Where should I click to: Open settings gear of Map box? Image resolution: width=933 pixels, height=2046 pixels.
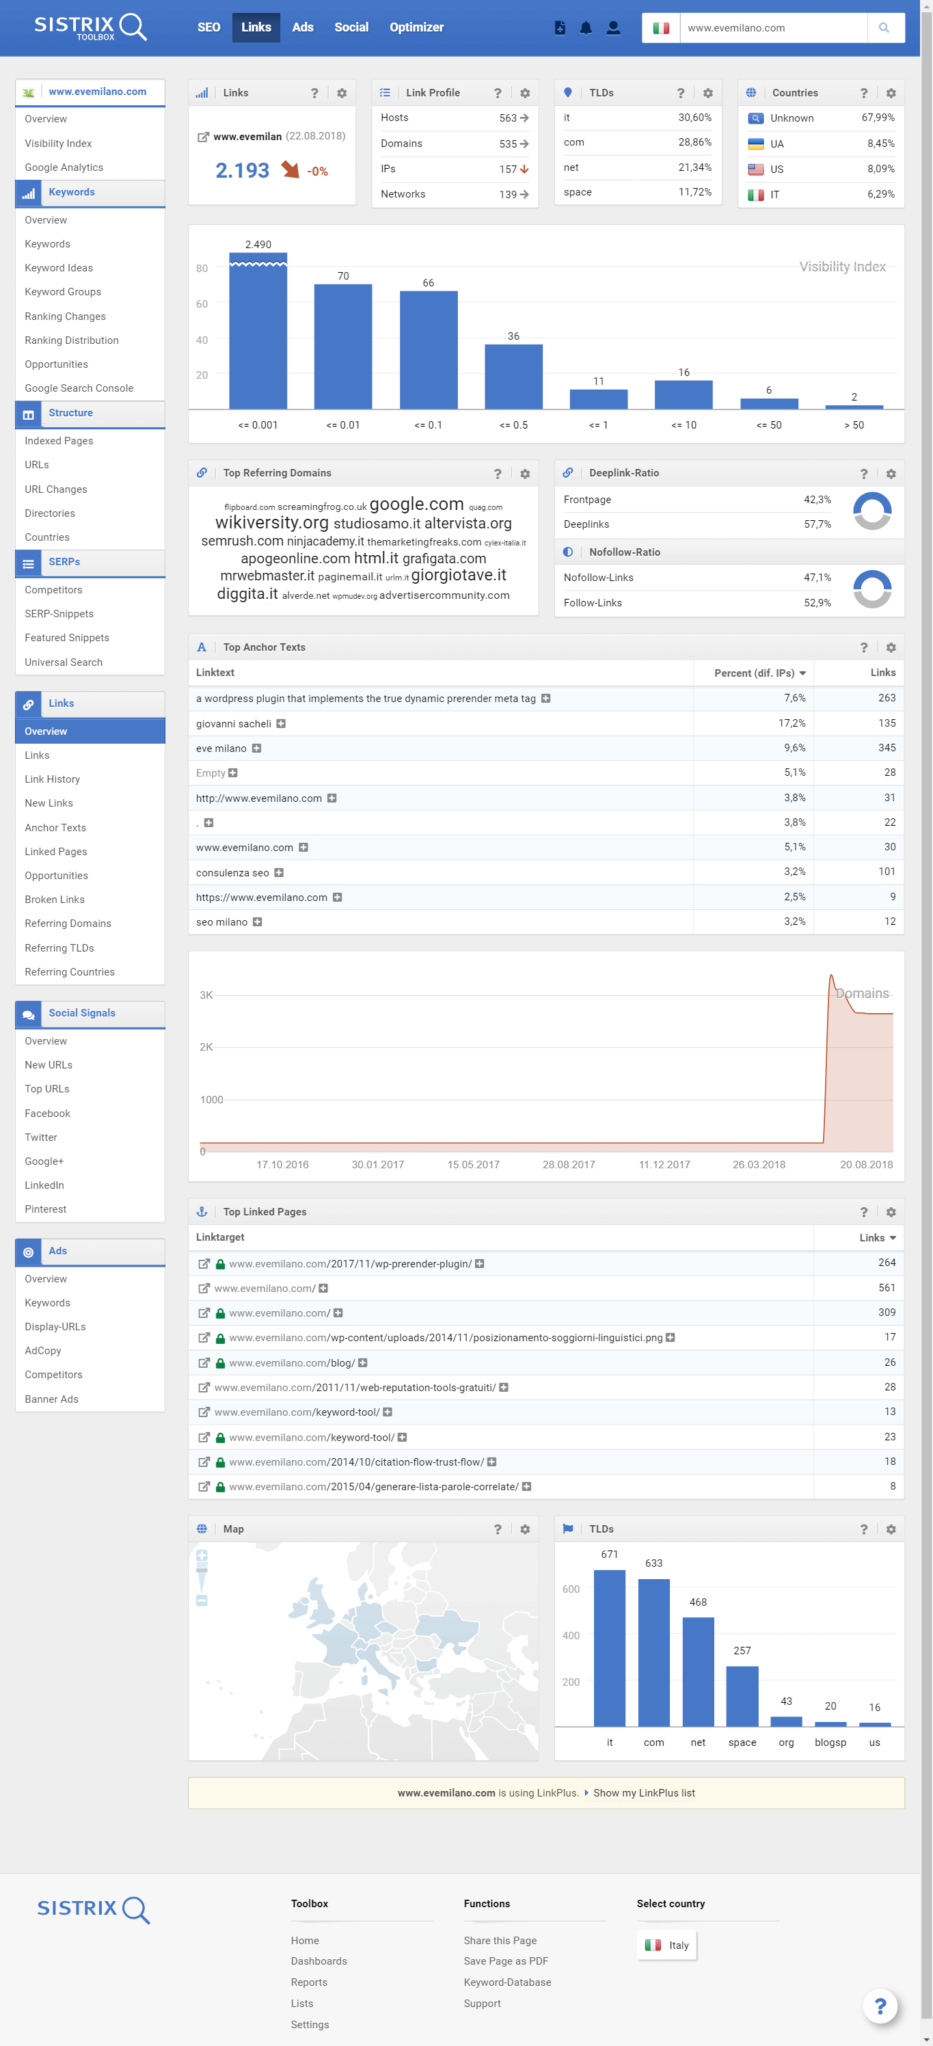point(525,1529)
